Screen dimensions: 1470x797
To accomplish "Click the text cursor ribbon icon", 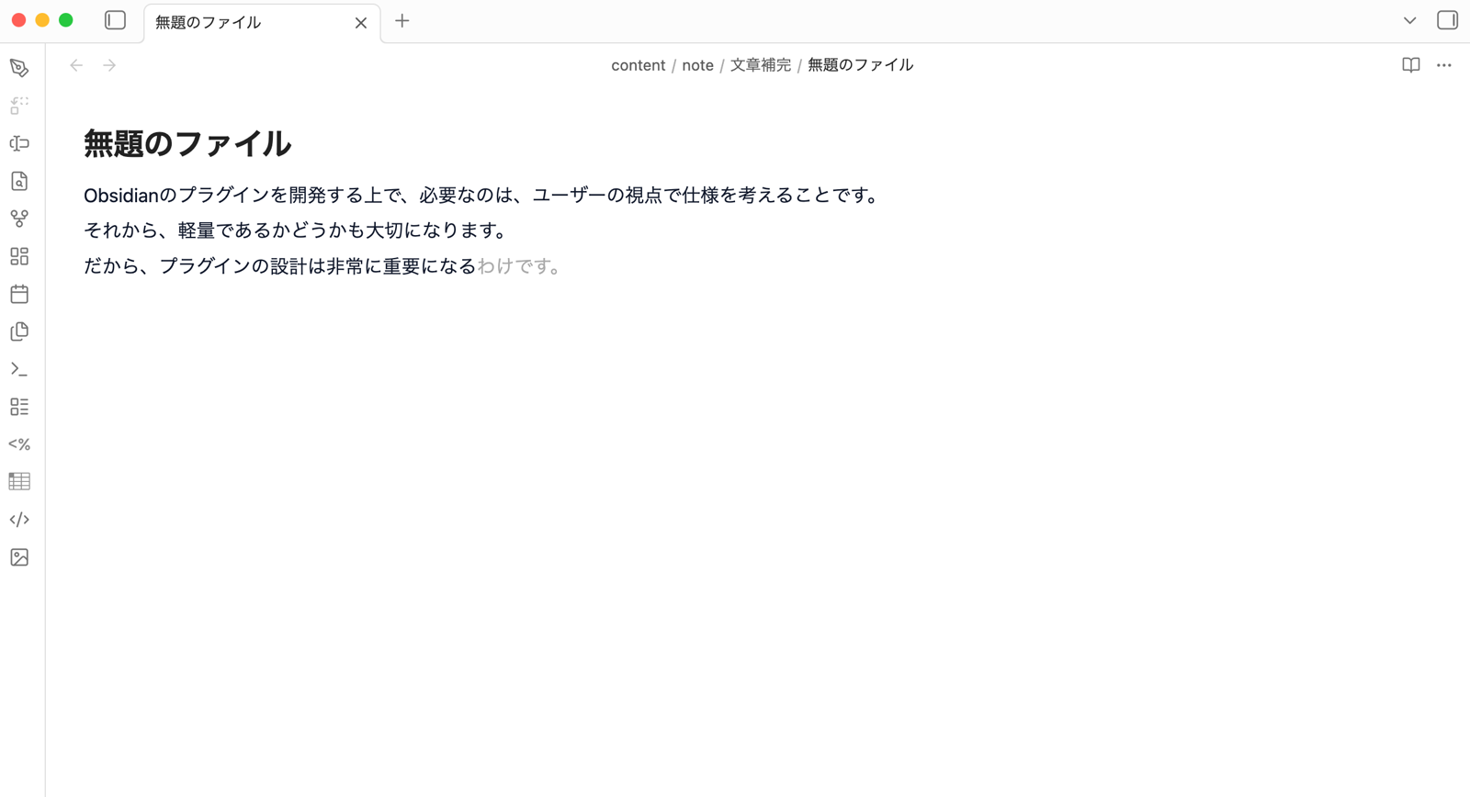I will pos(19,143).
